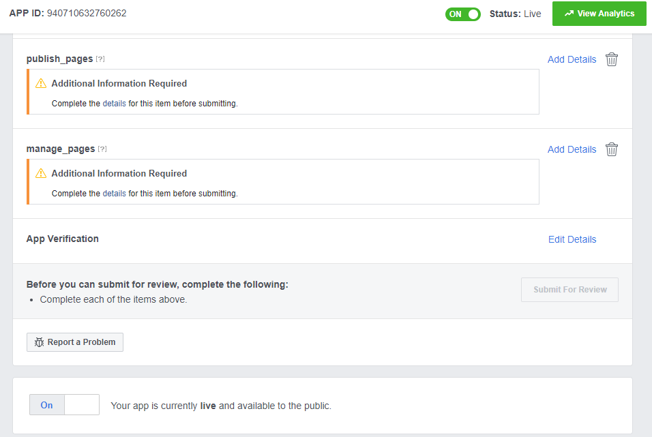Click 'Complete each of the items above.' text

[113, 299]
